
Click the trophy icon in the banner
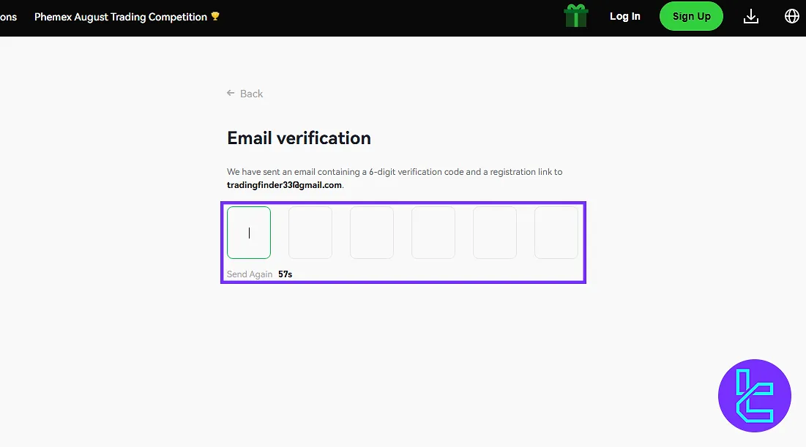coord(215,16)
